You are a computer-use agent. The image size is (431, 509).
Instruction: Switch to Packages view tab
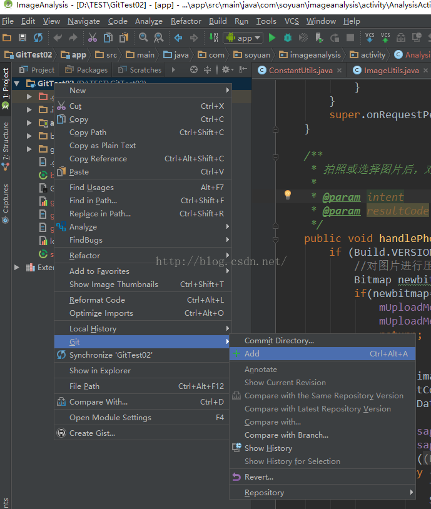coord(86,70)
